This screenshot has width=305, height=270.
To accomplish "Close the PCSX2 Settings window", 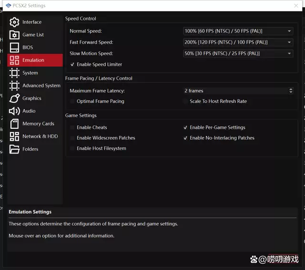I will click(296, 6).
